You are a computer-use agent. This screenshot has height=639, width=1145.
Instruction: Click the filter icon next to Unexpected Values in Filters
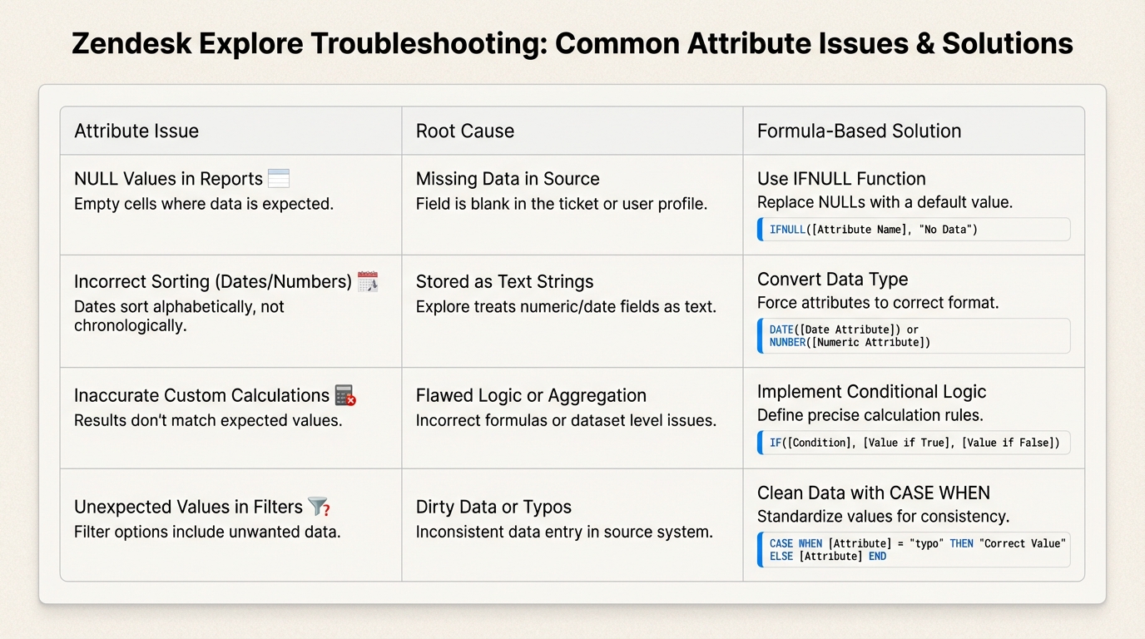click(319, 507)
